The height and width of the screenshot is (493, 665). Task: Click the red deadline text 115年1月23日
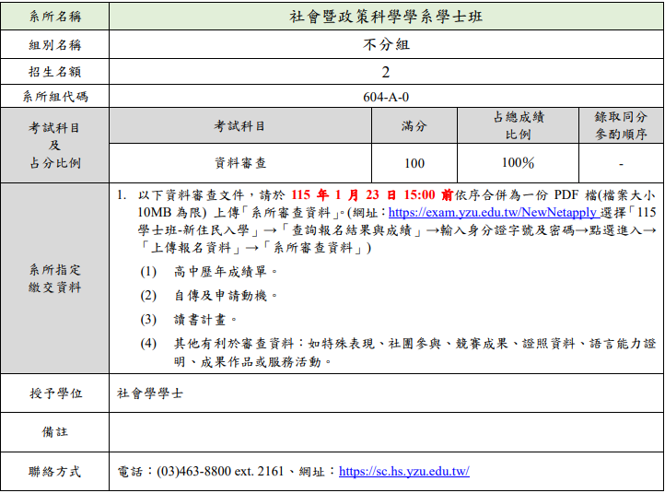(x=344, y=195)
